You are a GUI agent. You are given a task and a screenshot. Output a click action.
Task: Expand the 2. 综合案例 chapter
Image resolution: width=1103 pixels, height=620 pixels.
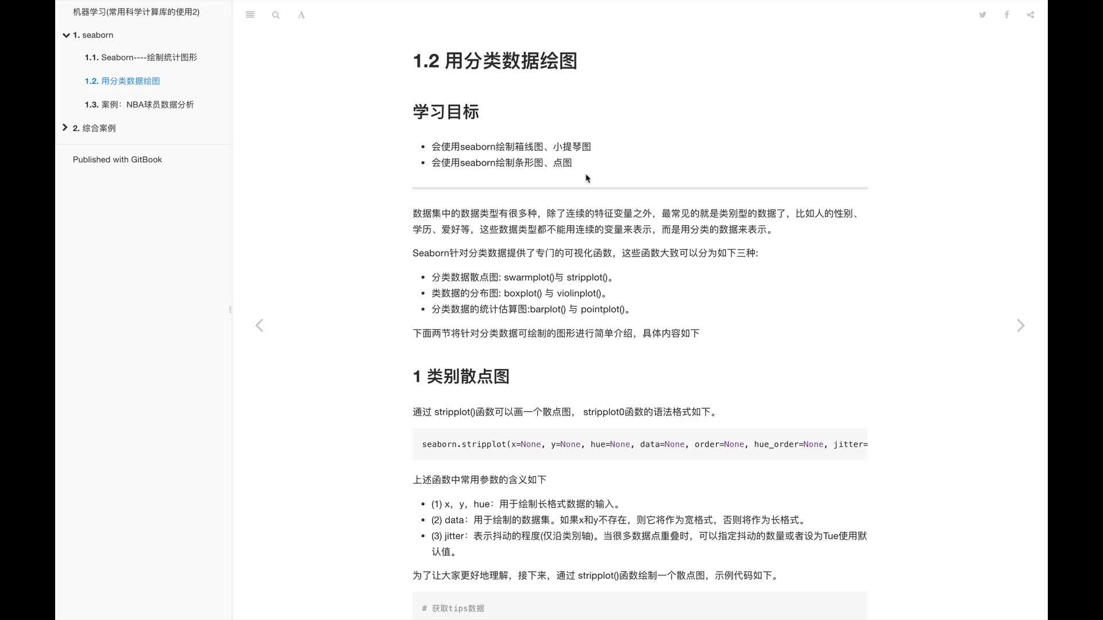(65, 127)
